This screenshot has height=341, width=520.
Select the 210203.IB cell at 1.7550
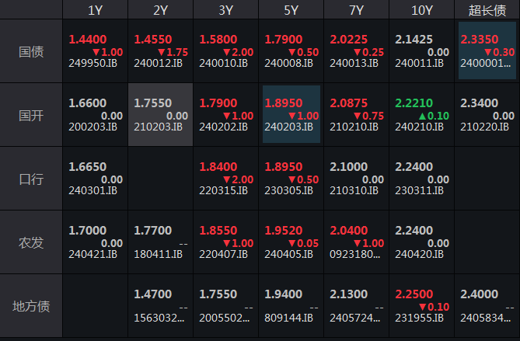160,115
